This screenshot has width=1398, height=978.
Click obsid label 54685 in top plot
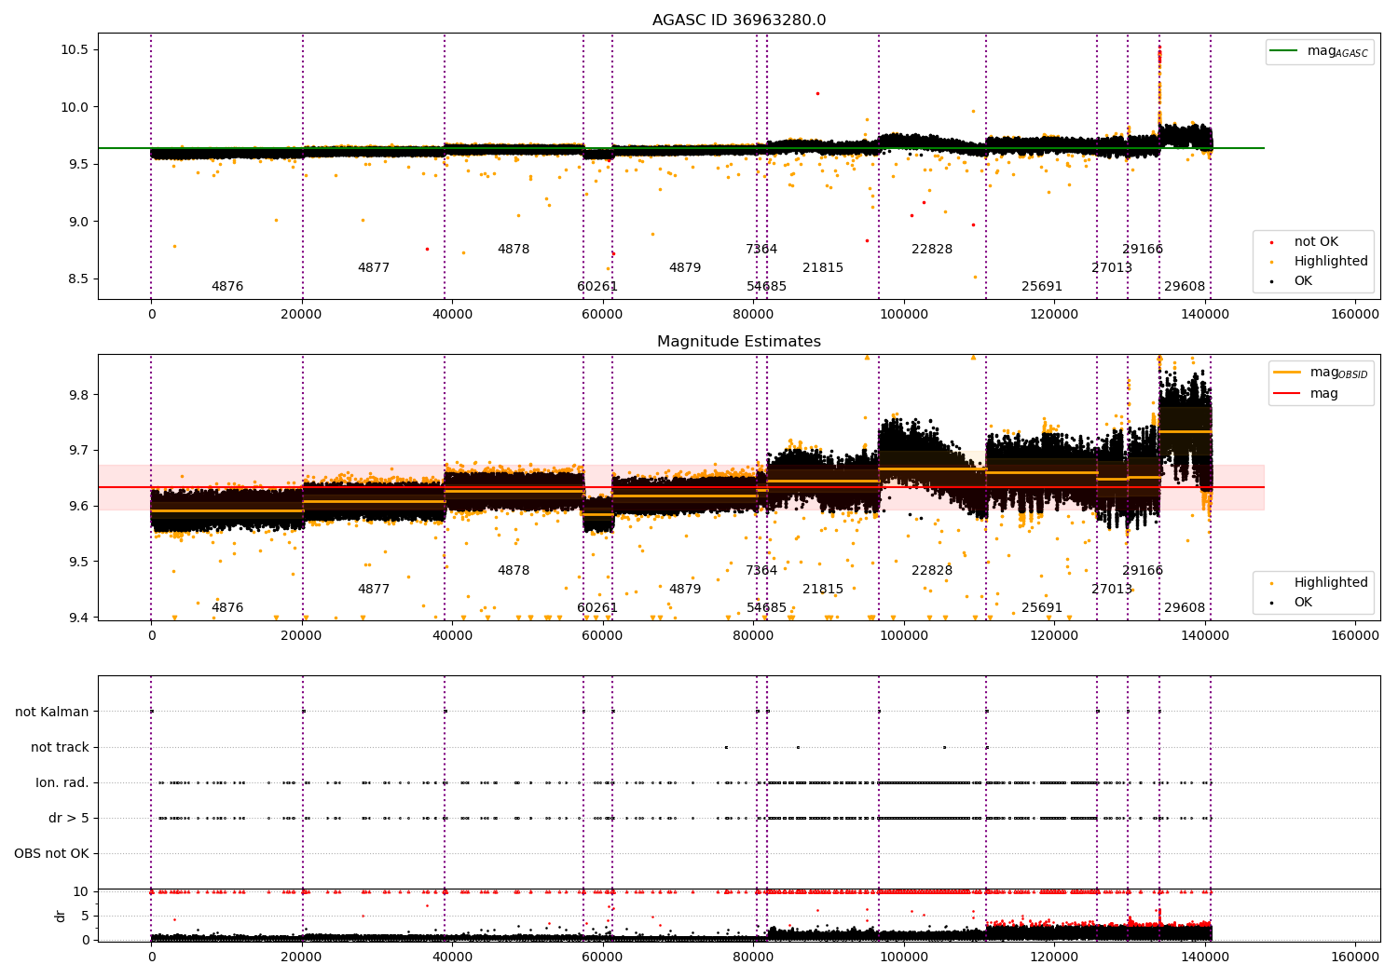point(767,287)
